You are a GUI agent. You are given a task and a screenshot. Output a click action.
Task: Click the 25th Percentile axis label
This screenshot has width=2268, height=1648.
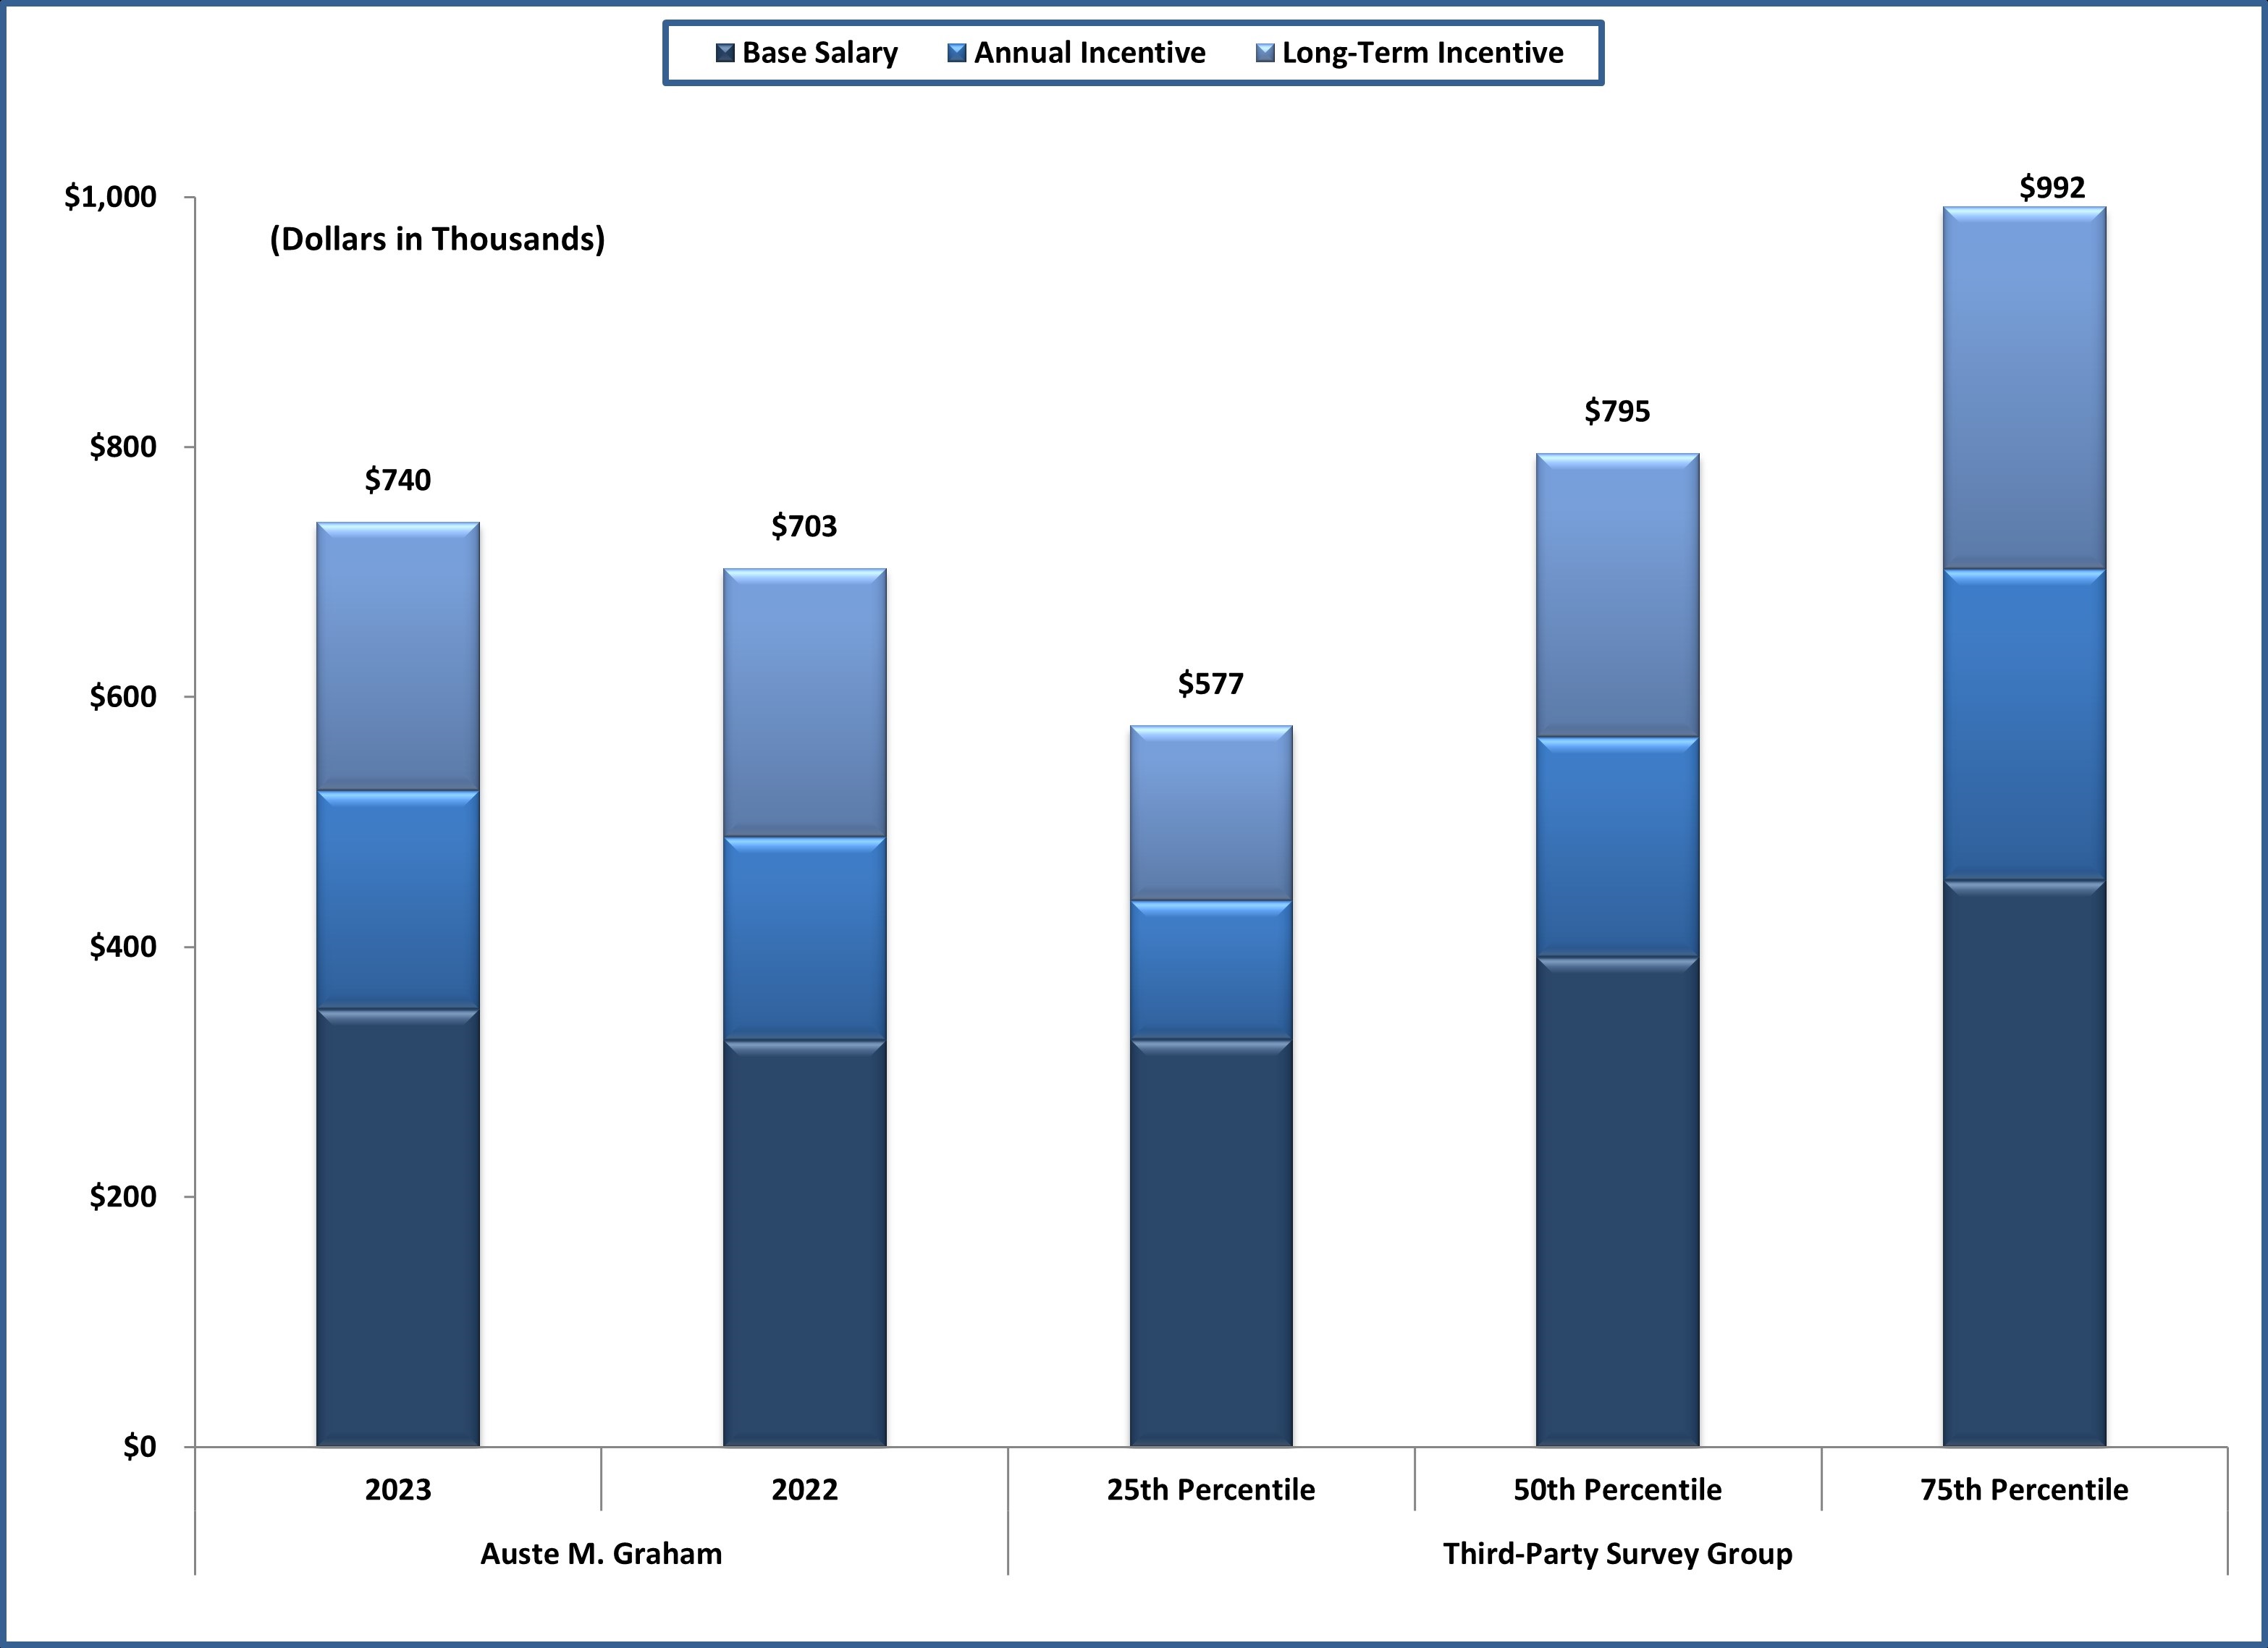pos(1210,1490)
